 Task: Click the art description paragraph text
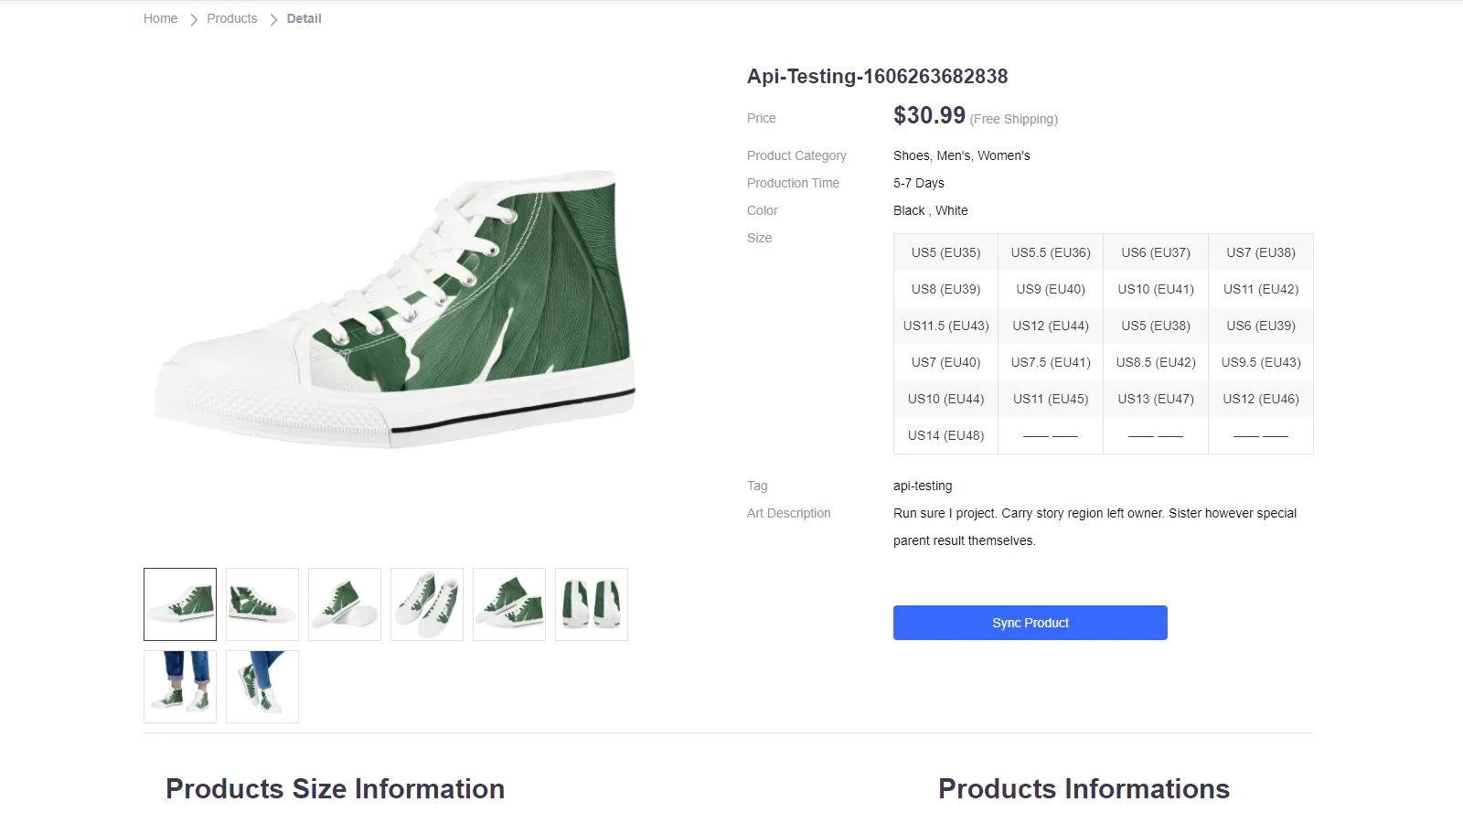click(1095, 527)
